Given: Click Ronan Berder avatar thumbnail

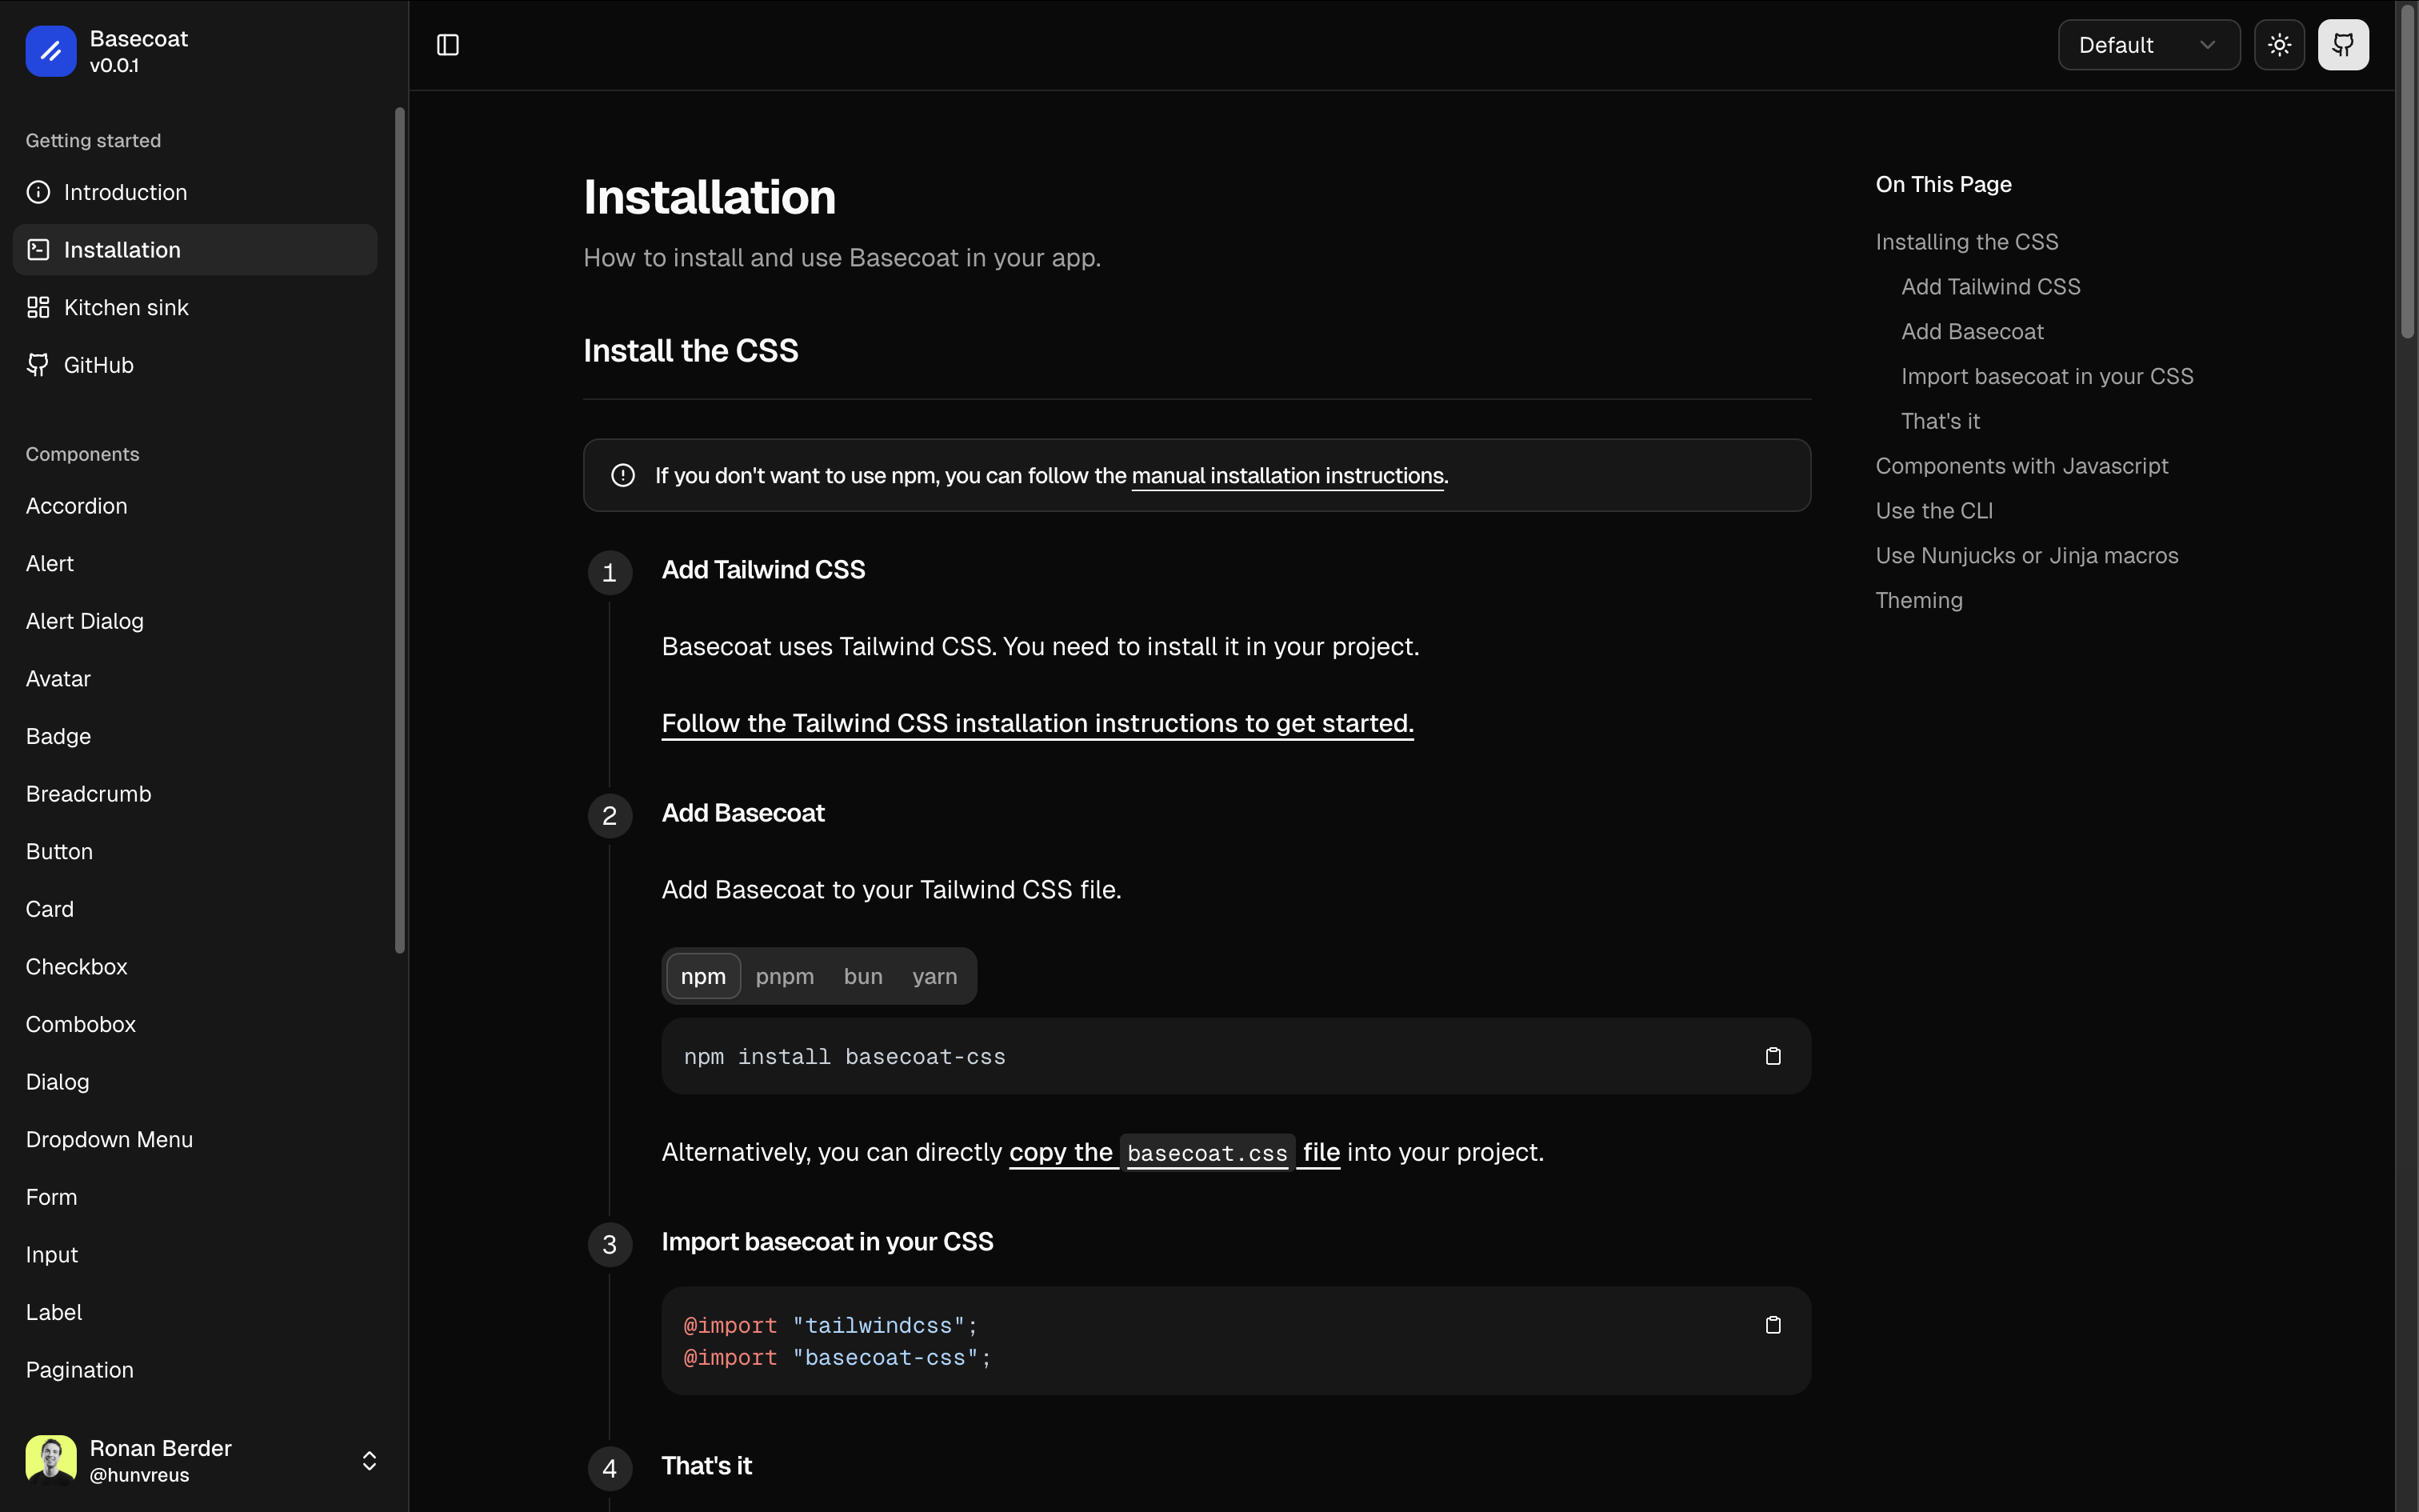Looking at the screenshot, I should pos(51,1460).
